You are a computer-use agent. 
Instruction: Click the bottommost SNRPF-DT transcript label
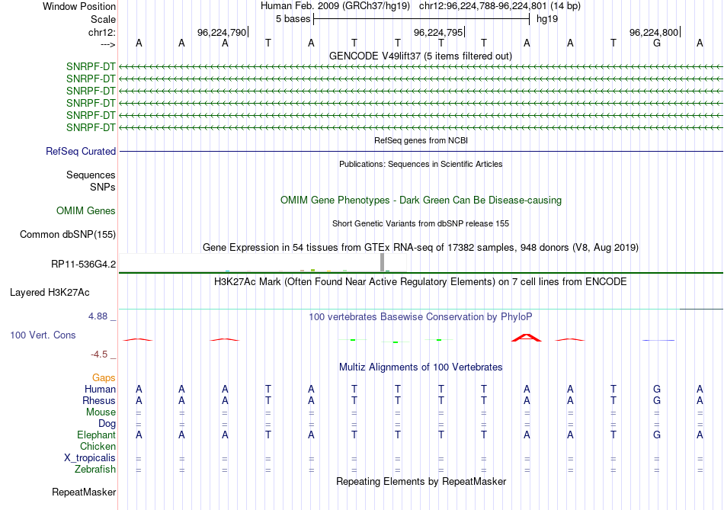pos(91,127)
